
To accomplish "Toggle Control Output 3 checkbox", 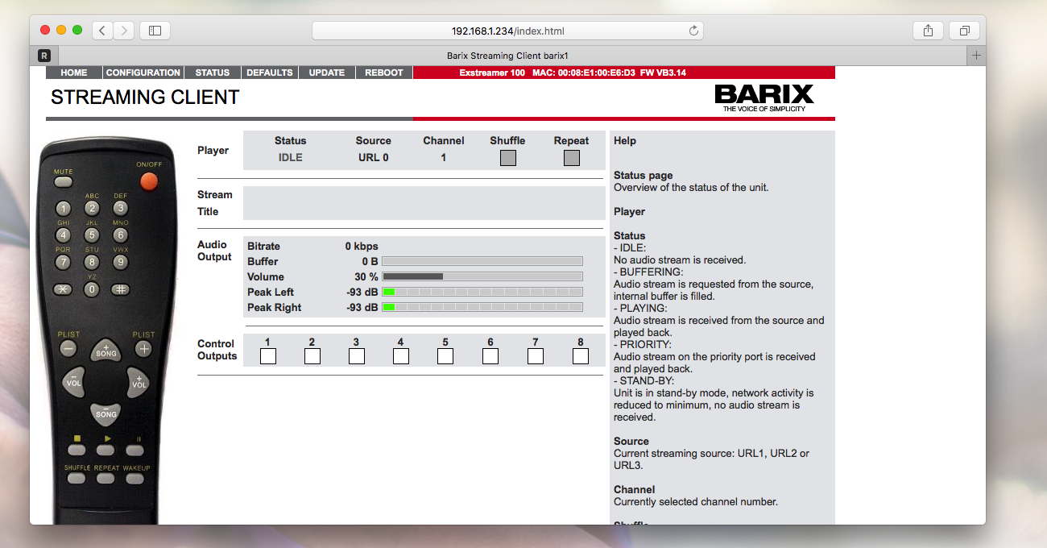I will pos(357,356).
